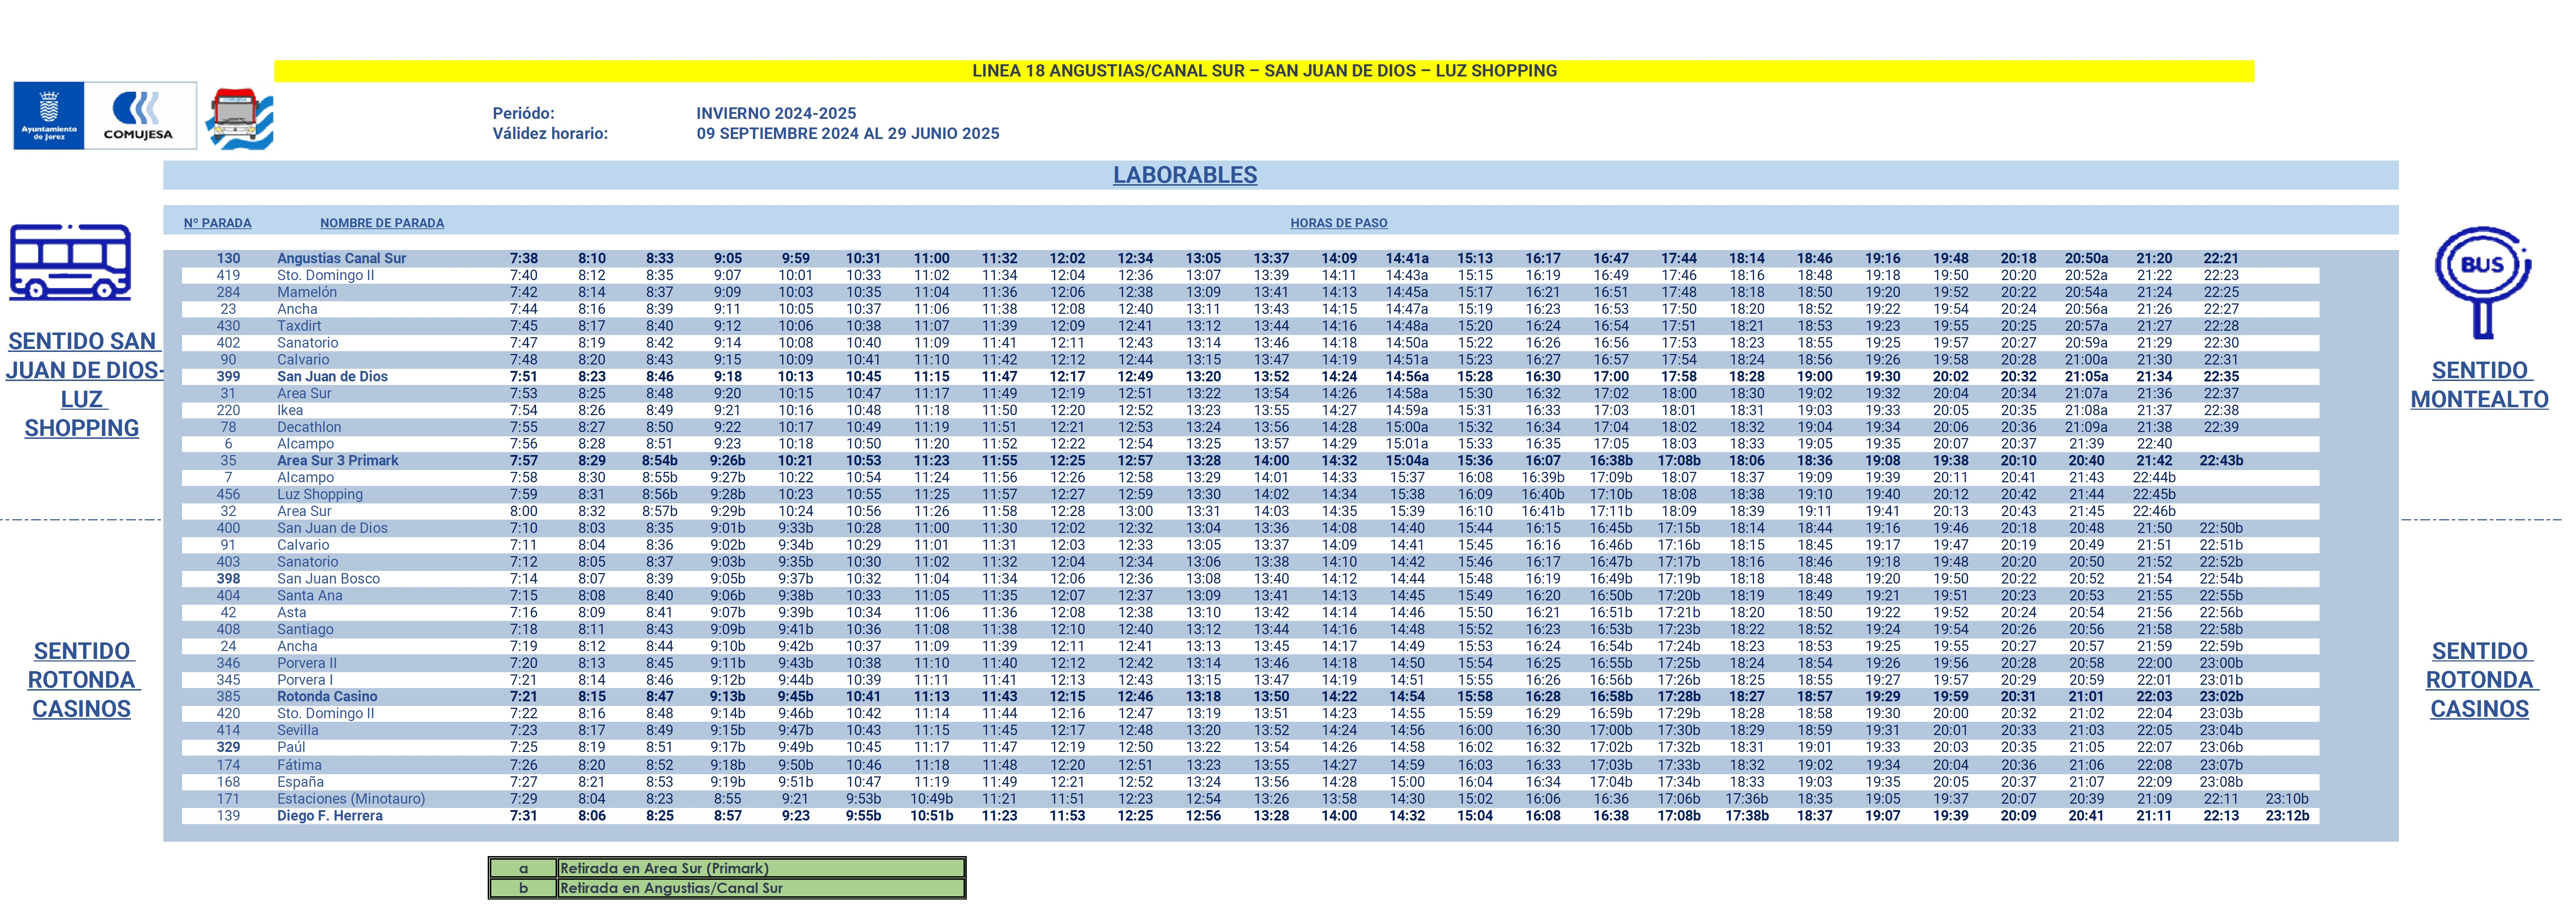The height and width of the screenshot is (906, 2576).
Task: Select stop Angustias Canal Sur
Action: [x=341, y=258]
